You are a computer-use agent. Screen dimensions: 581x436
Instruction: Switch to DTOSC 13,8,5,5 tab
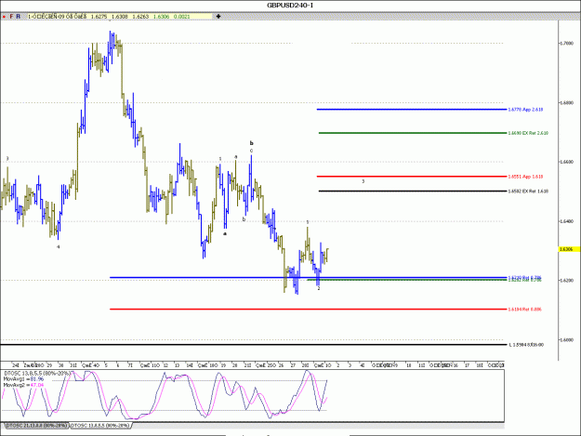pyautogui.click(x=100, y=426)
